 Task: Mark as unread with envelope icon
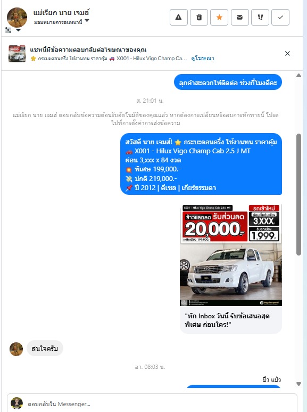click(x=240, y=18)
